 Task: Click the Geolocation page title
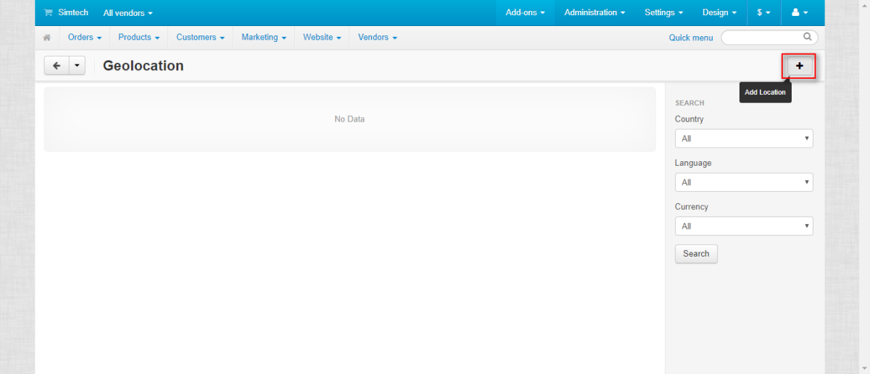tap(144, 66)
